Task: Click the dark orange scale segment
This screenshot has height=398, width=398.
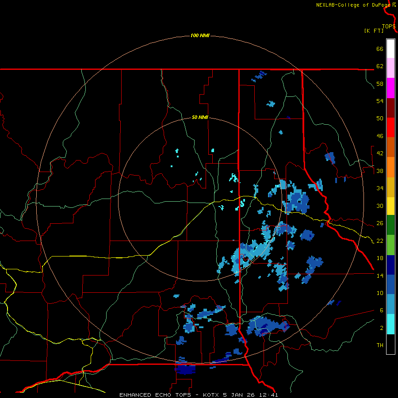Action: point(390,147)
